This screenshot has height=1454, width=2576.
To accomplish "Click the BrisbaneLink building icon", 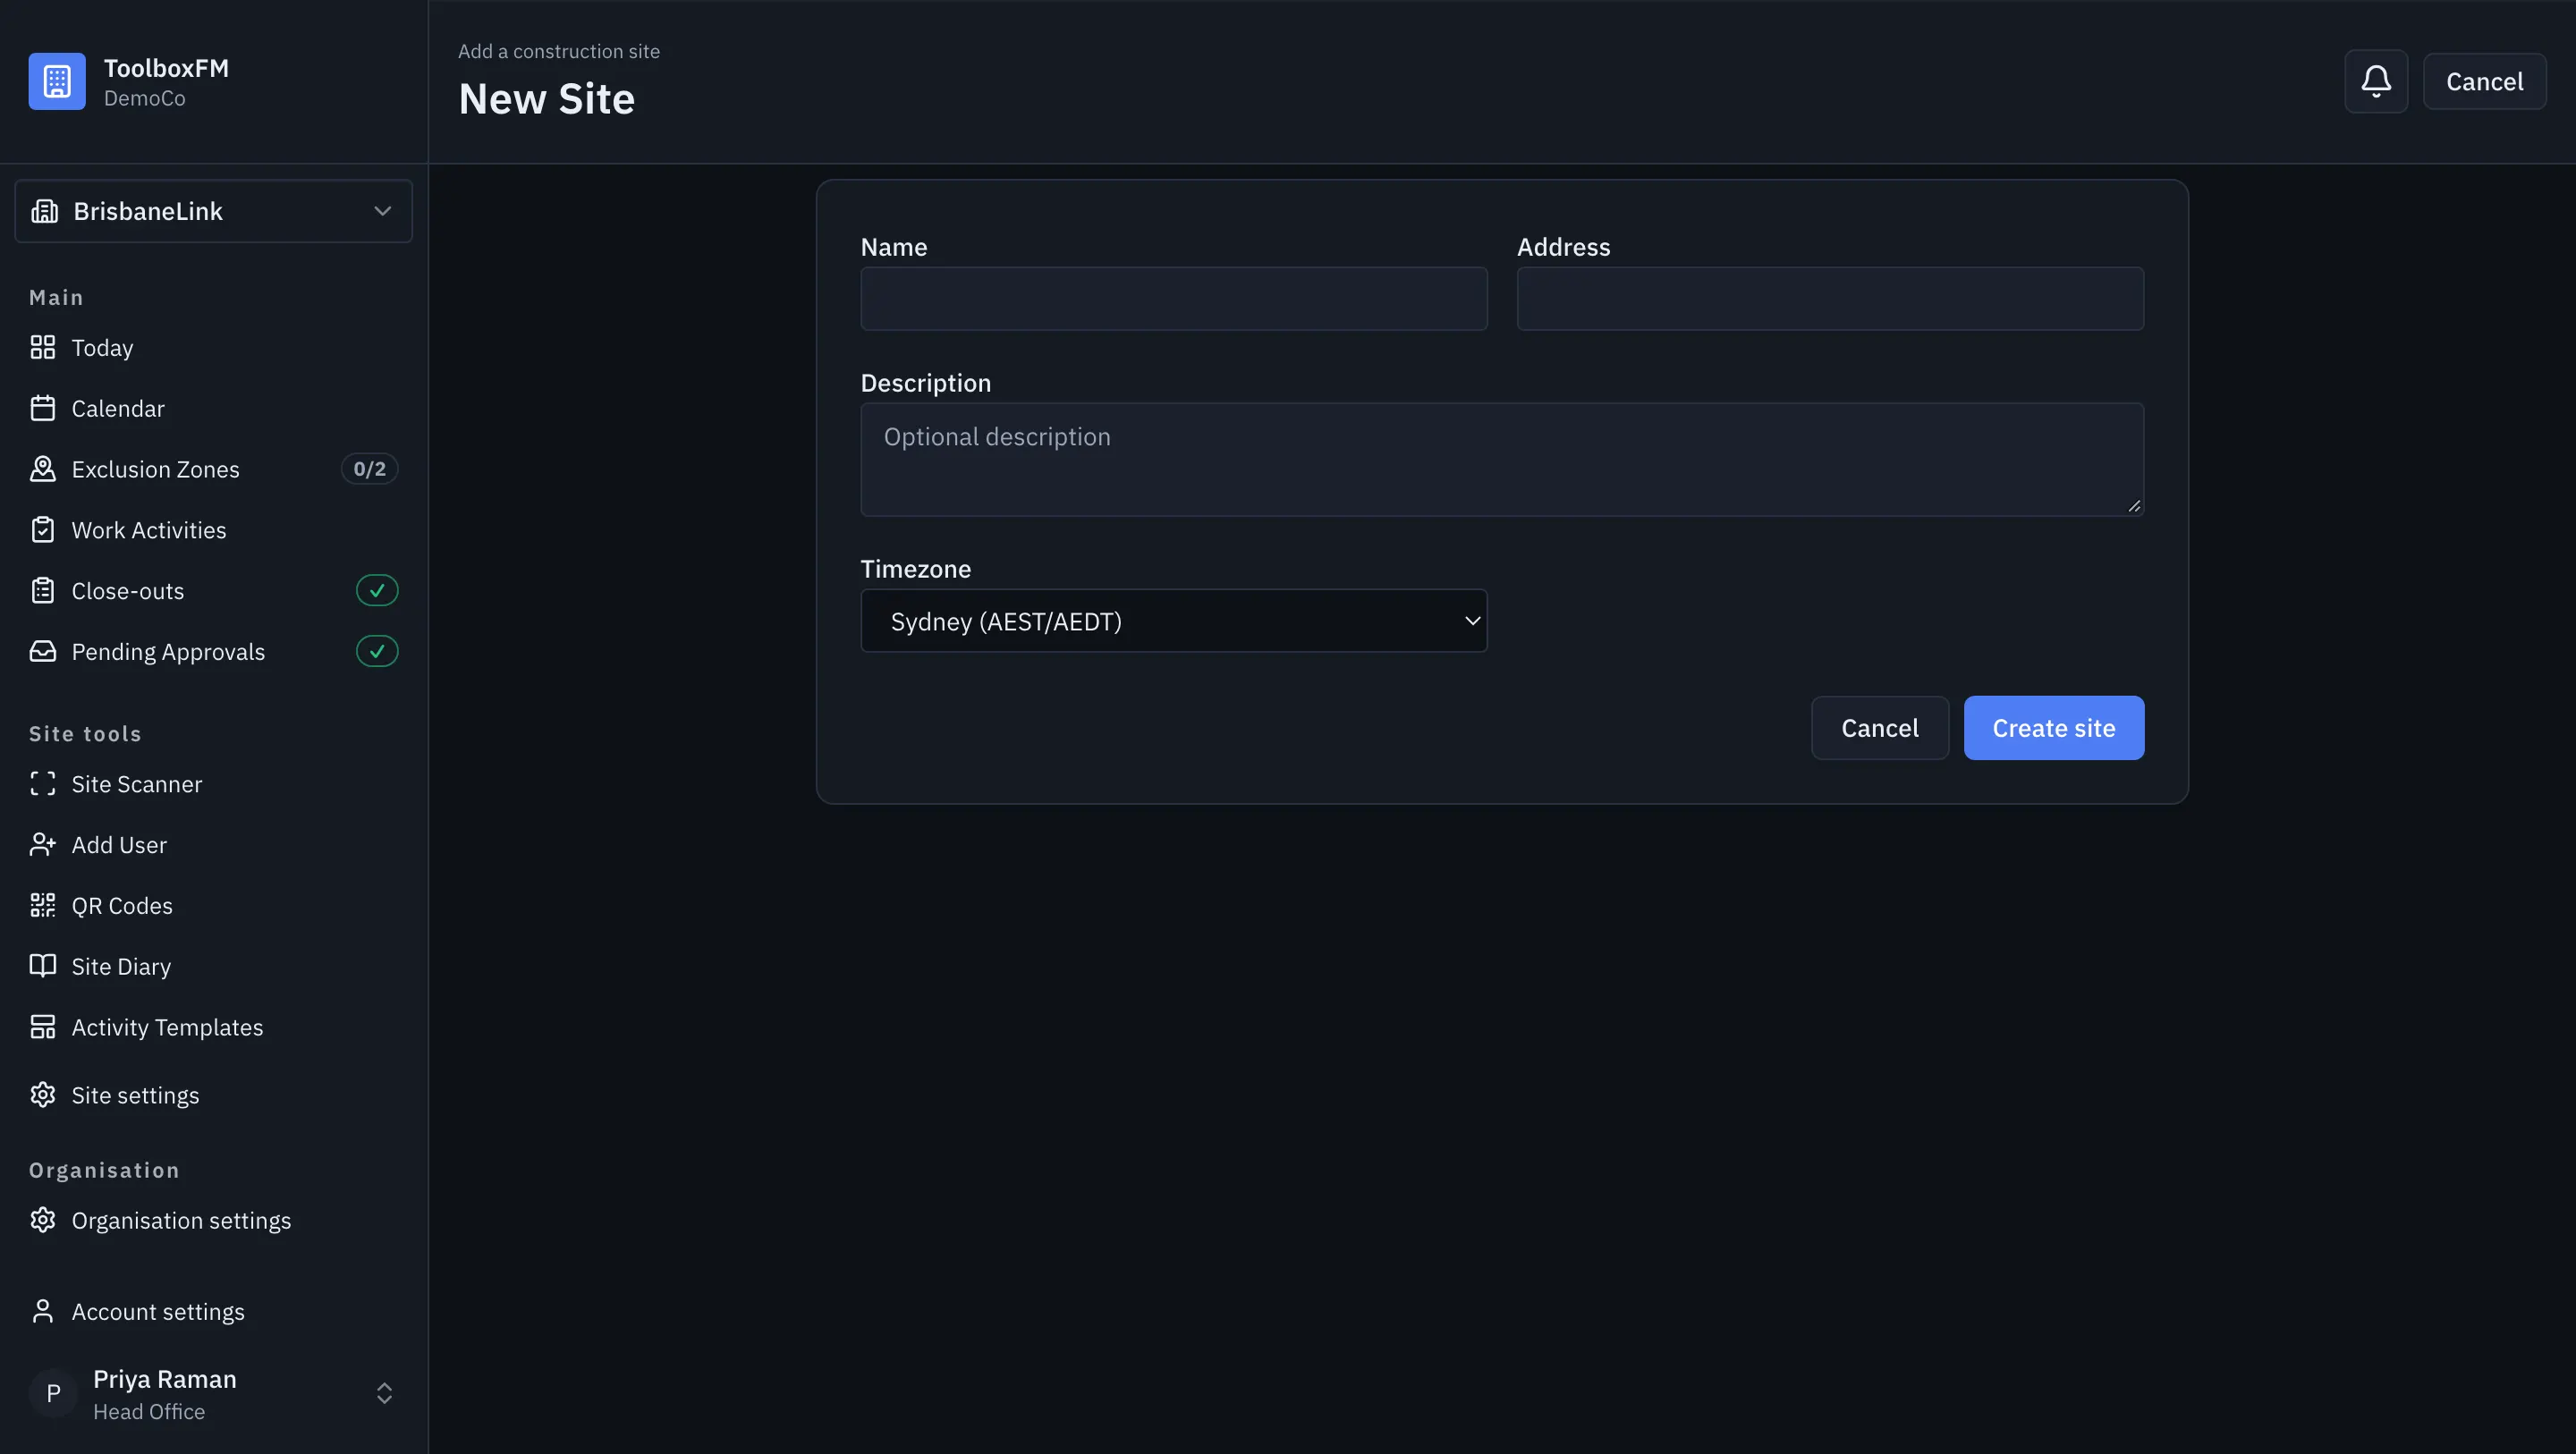I will tap(44, 211).
